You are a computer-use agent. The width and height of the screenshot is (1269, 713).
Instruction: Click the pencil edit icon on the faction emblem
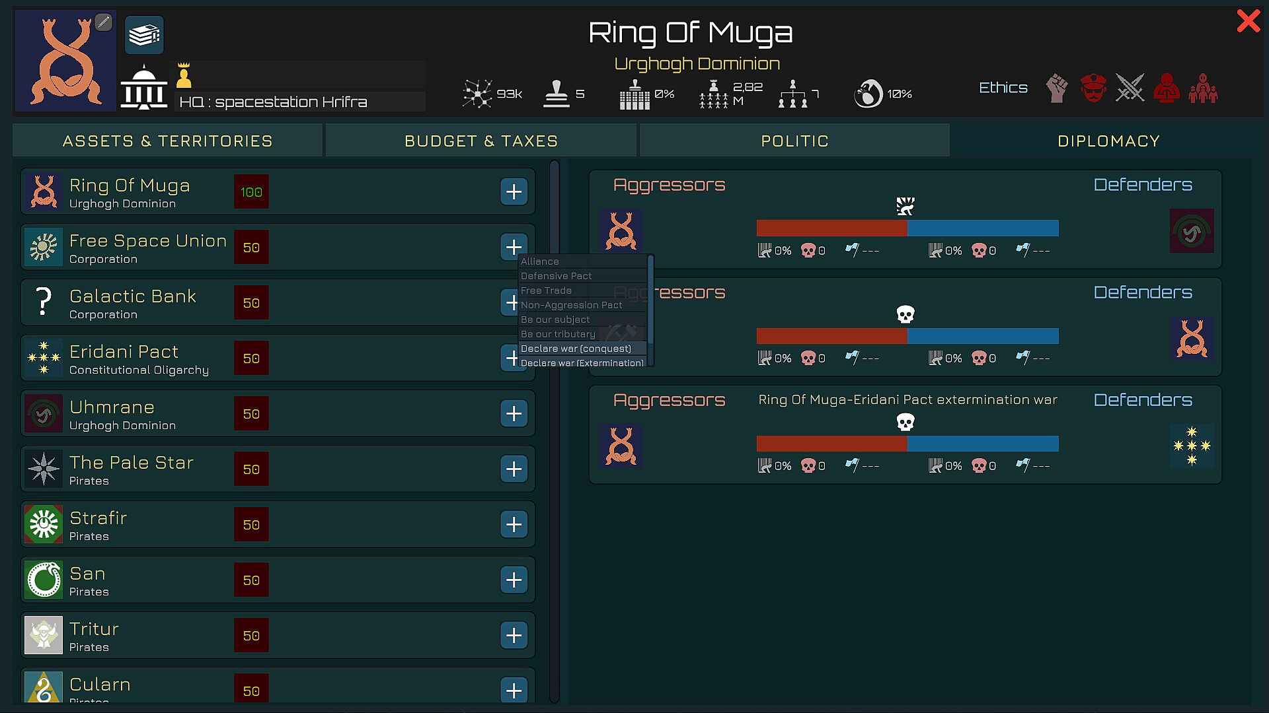(x=103, y=22)
